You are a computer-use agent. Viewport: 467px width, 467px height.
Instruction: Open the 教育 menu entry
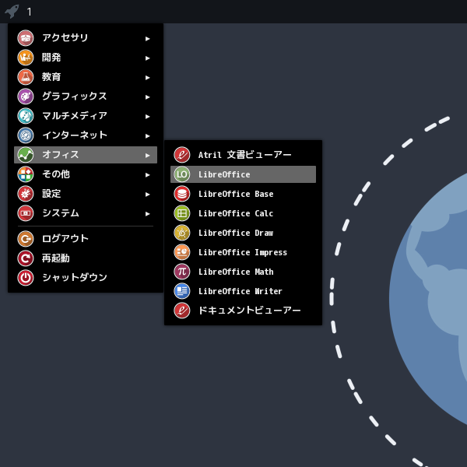(86, 77)
